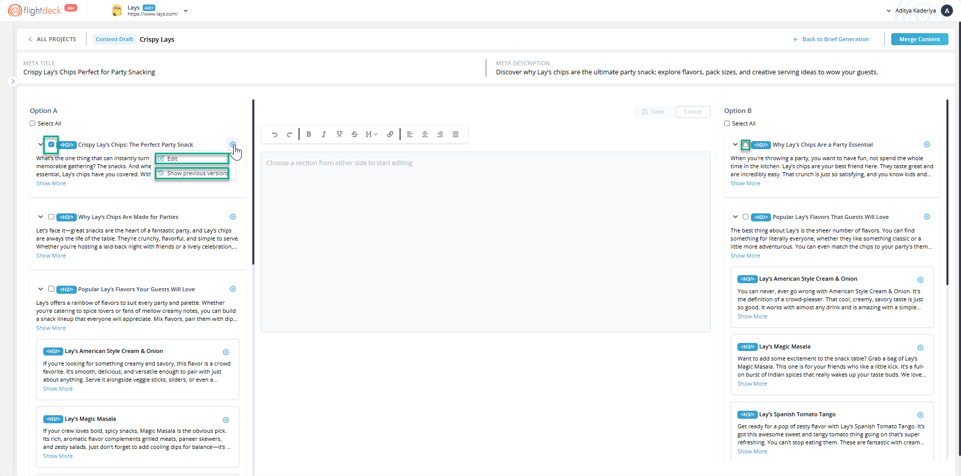This screenshot has height=476, width=961.
Task: Collapse 'Popular Lay's Flavors That Guests Will Love' section
Action: (735, 217)
